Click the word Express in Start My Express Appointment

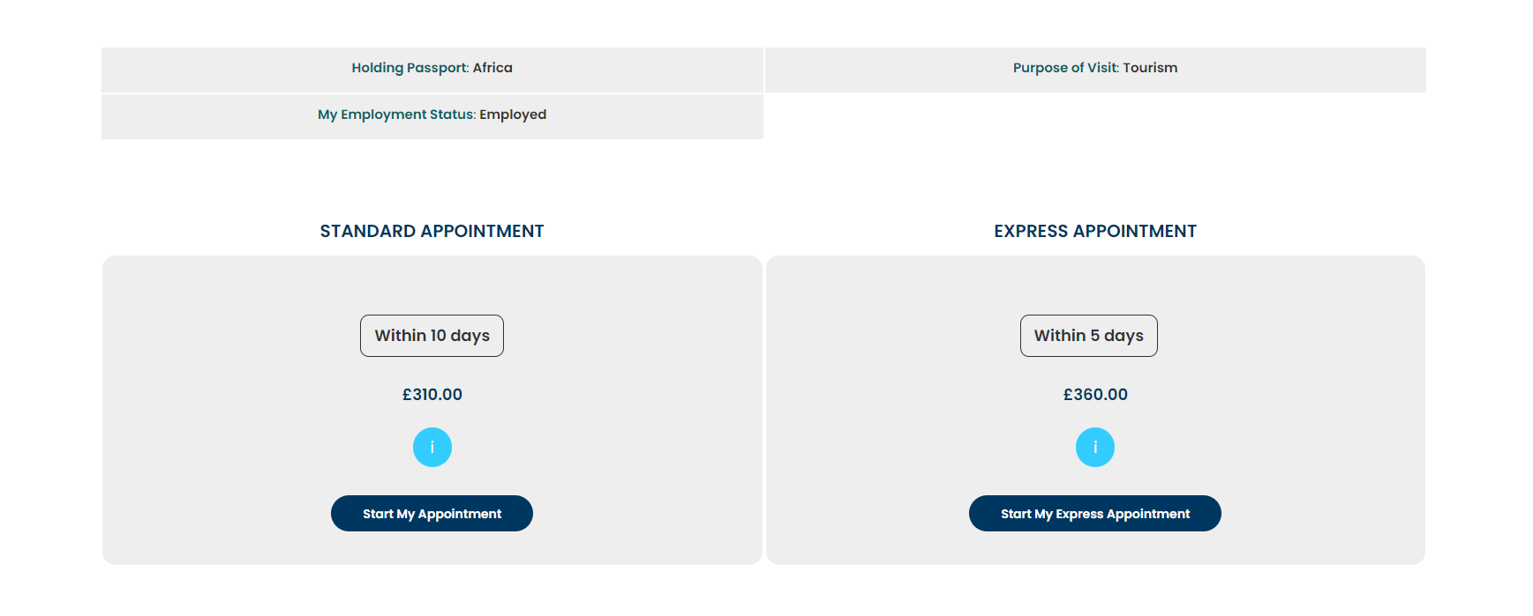(x=1078, y=514)
